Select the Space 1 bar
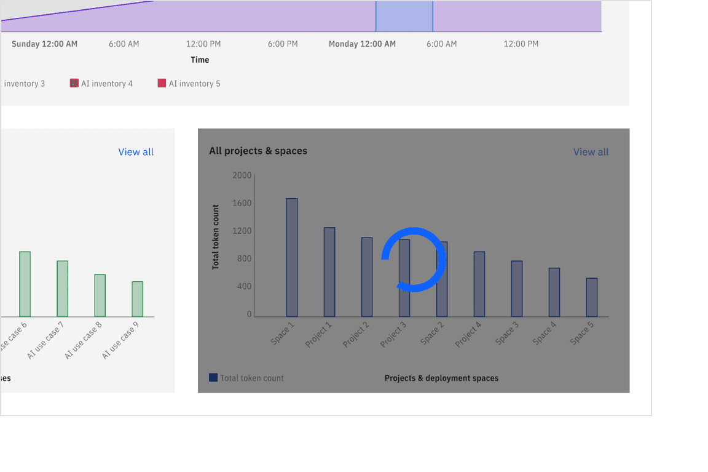The width and height of the screenshot is (708, 472). click(x=292, y=257)
